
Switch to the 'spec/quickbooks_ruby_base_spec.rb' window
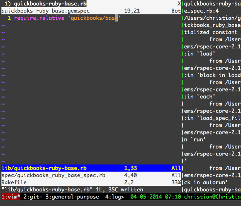tap(91, 175)
